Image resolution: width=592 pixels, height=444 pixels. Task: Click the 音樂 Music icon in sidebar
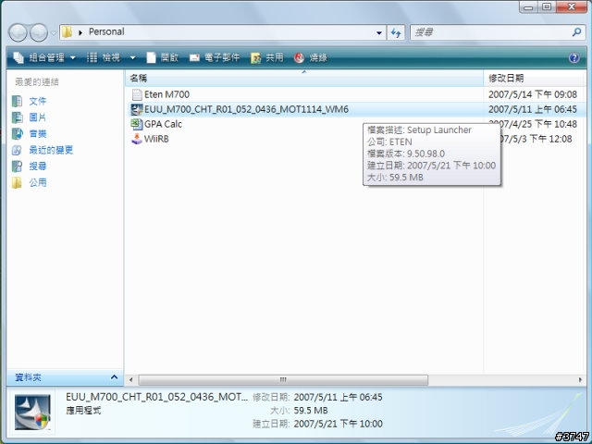click(17, 133)
